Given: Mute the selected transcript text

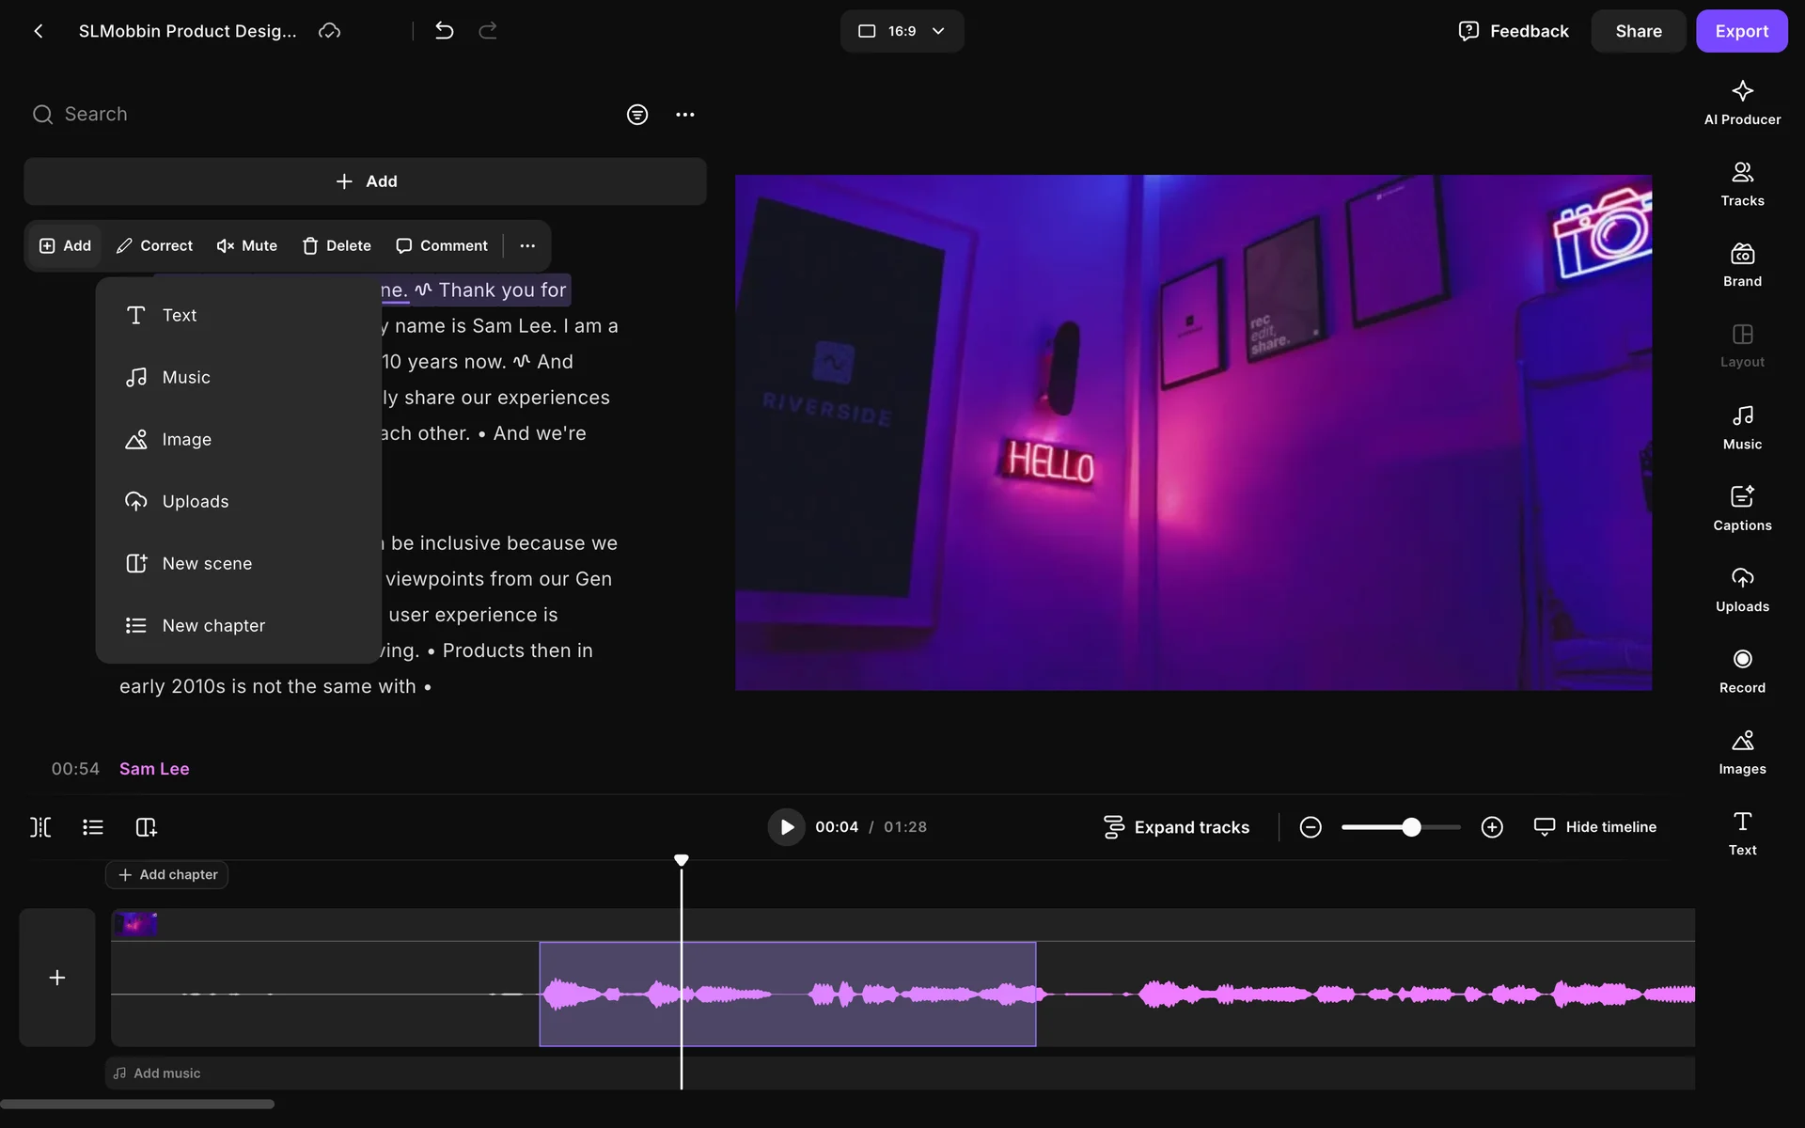Looking at the screenshot, I should (x=246, y=245).
